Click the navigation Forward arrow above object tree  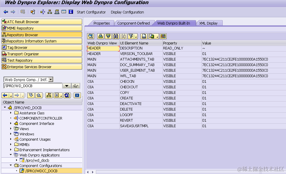click(x=17, y=95)
